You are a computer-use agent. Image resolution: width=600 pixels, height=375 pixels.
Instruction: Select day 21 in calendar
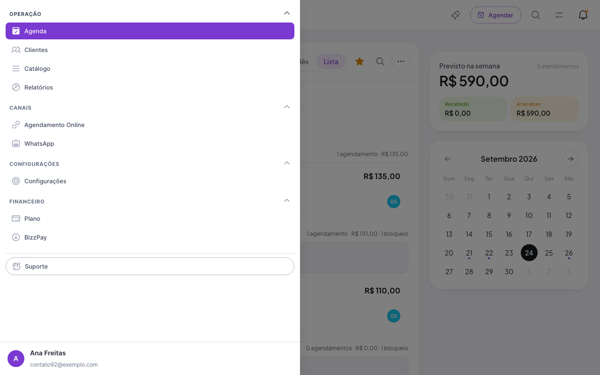tap(469, 253)
